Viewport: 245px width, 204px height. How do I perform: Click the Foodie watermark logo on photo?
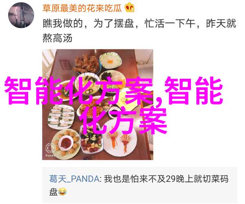tap(51, 149)
